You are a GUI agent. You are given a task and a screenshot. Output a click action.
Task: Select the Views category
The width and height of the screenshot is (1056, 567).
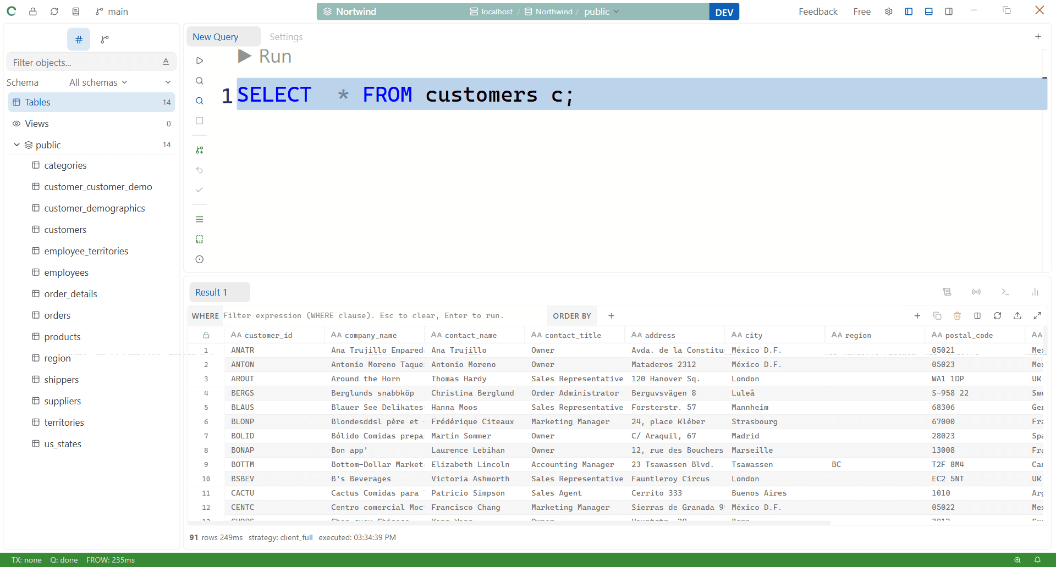91,124
